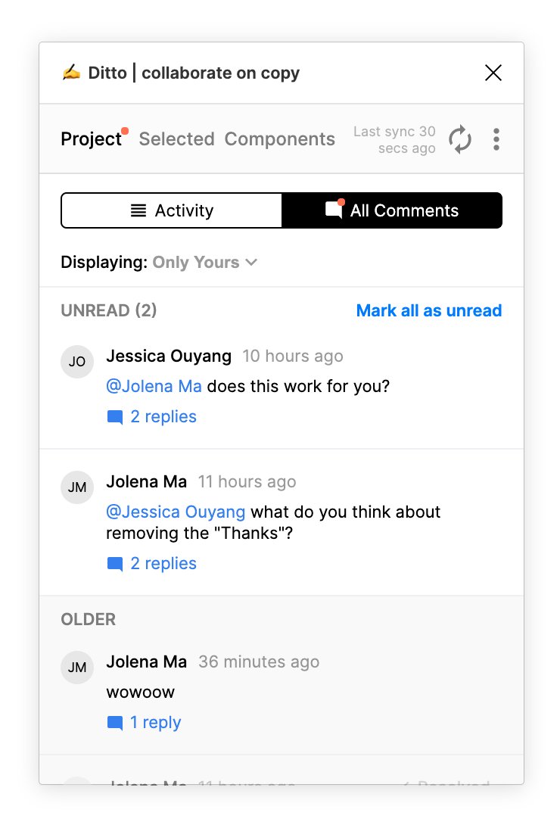
Task: Open the three-dot more options menu
Action: pos(496,139)
